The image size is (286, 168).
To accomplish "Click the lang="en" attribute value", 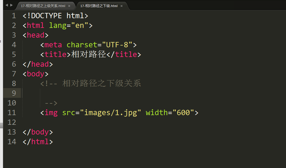I will click(80, 25).
